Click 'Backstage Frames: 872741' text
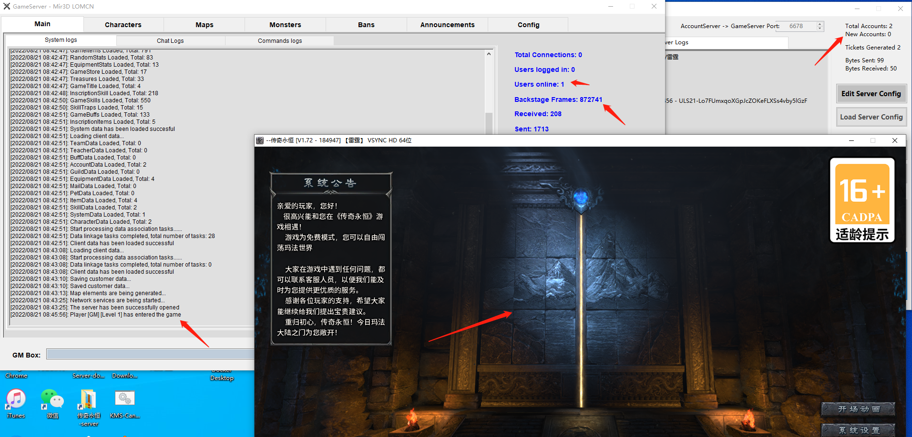 (558, 99)
